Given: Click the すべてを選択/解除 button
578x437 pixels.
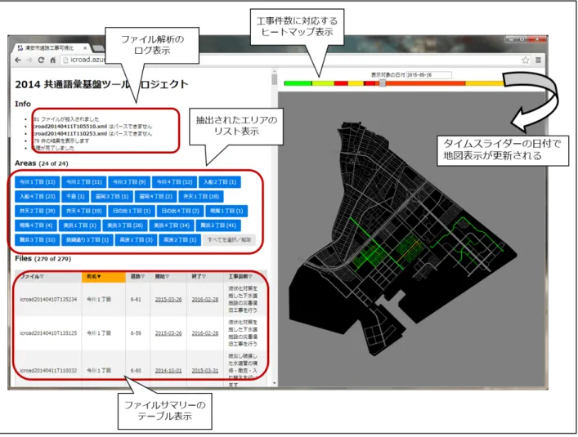Looking at the screenshot, I should 229,239.
